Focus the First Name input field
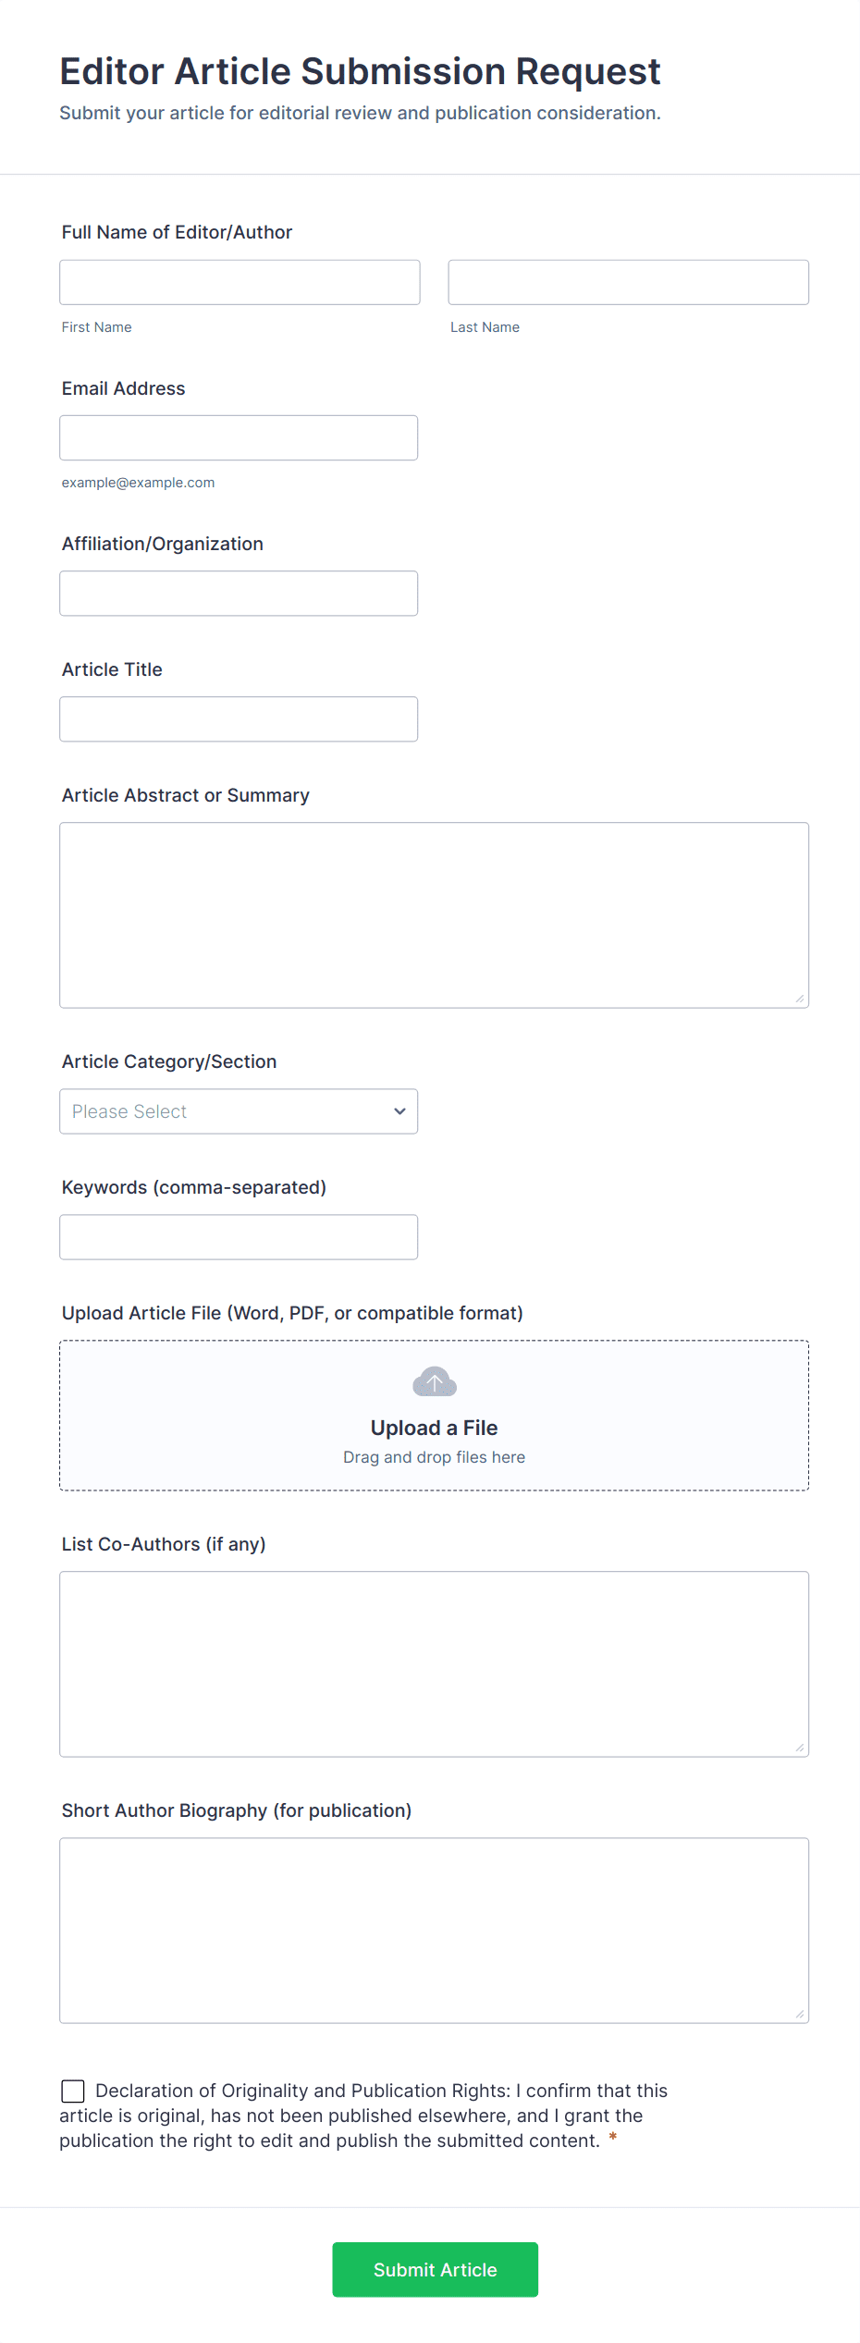860x2343 pixels. 240,282
